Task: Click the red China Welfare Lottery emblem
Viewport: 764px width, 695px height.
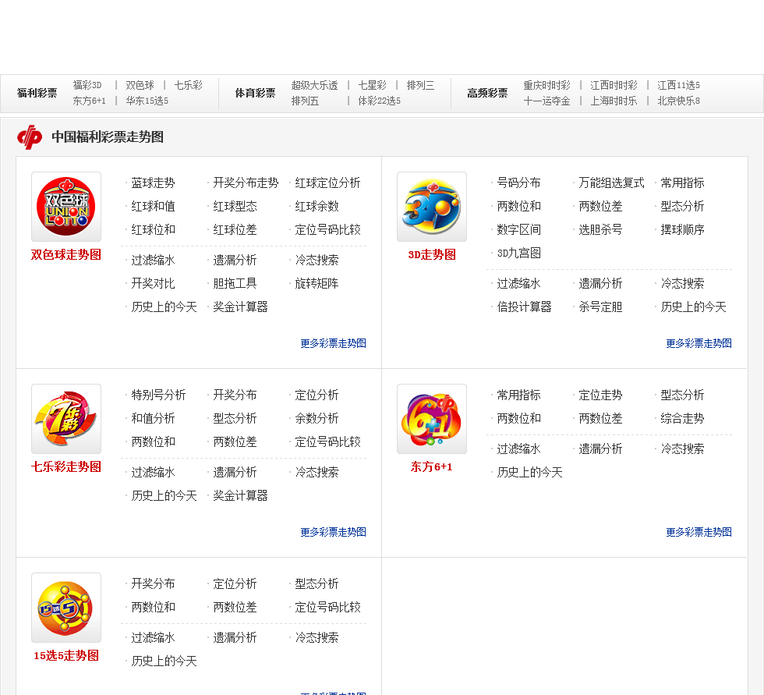Action: click(x=30, y=137)
